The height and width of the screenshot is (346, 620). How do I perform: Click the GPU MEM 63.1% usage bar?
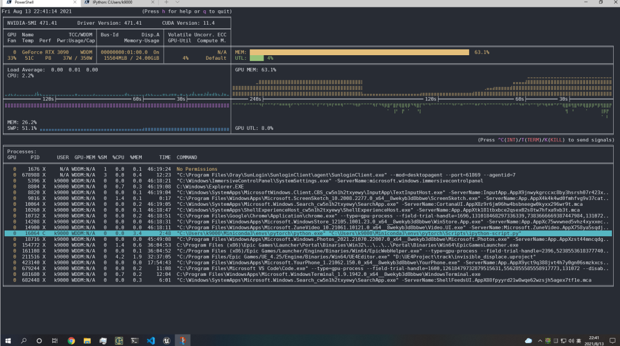coord(359,52)
